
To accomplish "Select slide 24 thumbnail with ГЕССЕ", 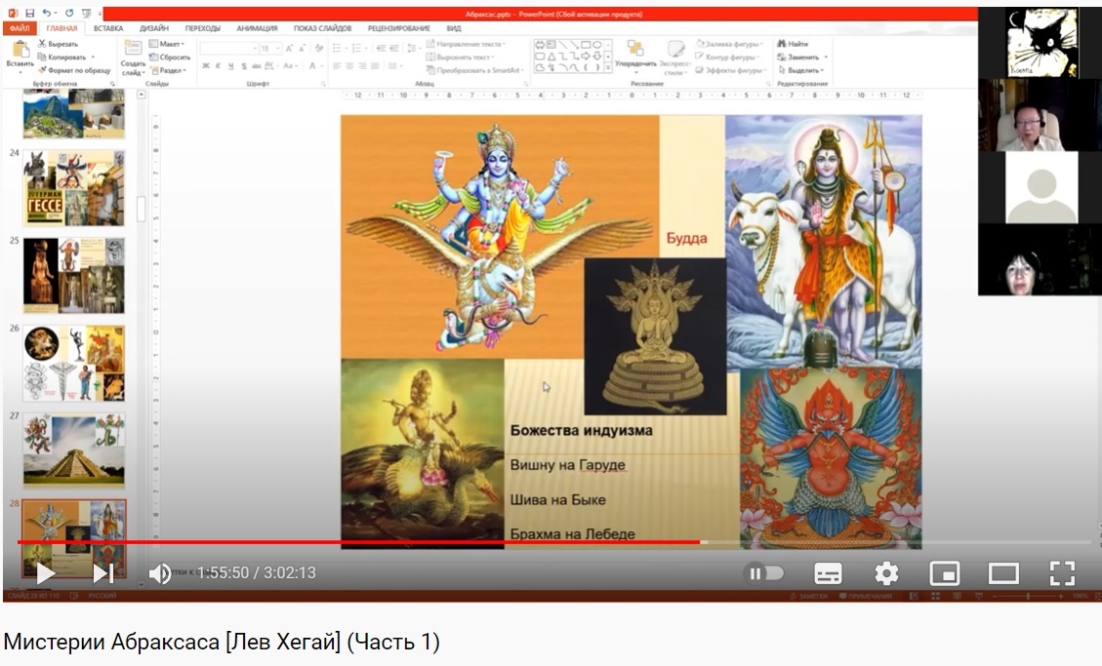I will point(74,187).
